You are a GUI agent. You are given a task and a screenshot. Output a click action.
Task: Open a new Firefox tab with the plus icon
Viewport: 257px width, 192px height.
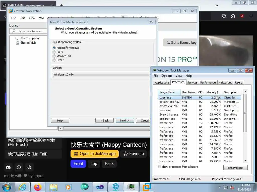click(x=61, y=5)
